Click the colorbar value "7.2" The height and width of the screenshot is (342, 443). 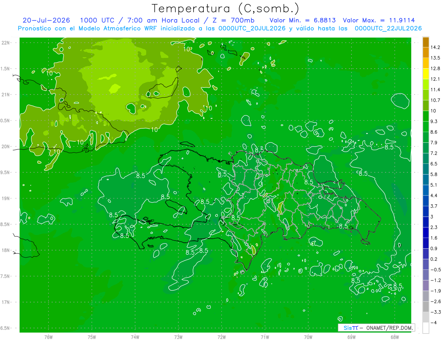click(x=435, y=153)
